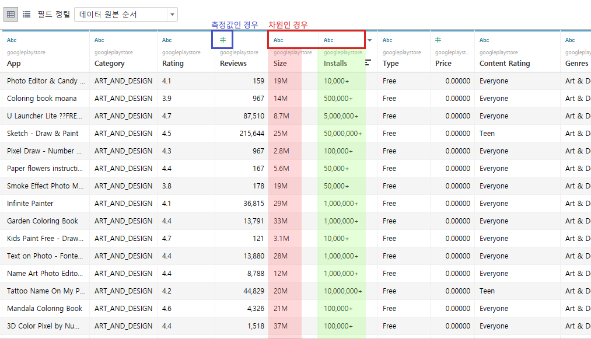This screenshot has height=339, width=591.
Task: Click Abc type icon of Size field
Action: click(278, 40)
